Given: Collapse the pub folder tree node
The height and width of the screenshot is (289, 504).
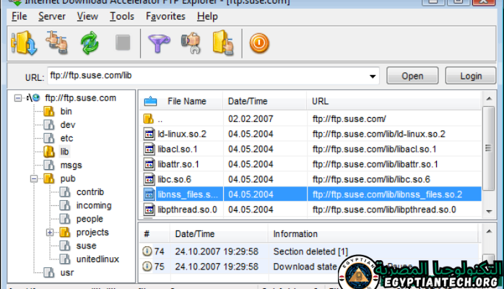Looking at the screenshot, I should (x=34, y=178).
